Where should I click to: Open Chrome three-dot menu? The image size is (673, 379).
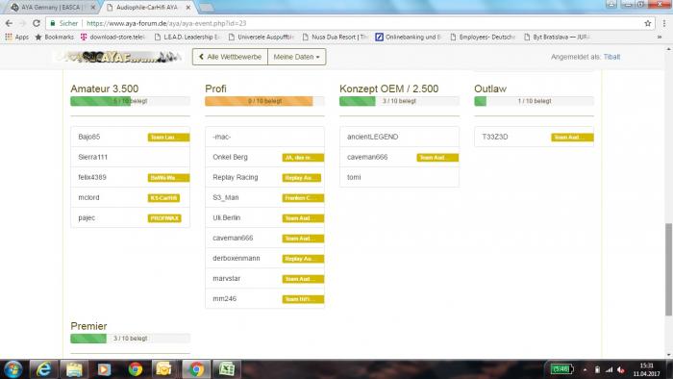point(664,23)
